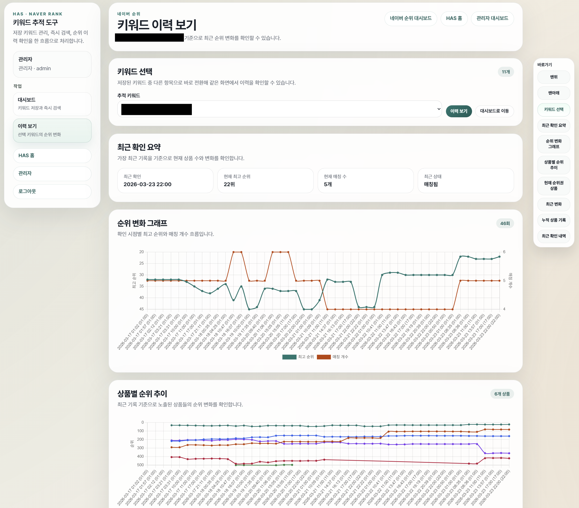Open 네이버 순위 대시보드 from header
The image size is (579, 508).
pyautogui.click(x=411, y=18)
